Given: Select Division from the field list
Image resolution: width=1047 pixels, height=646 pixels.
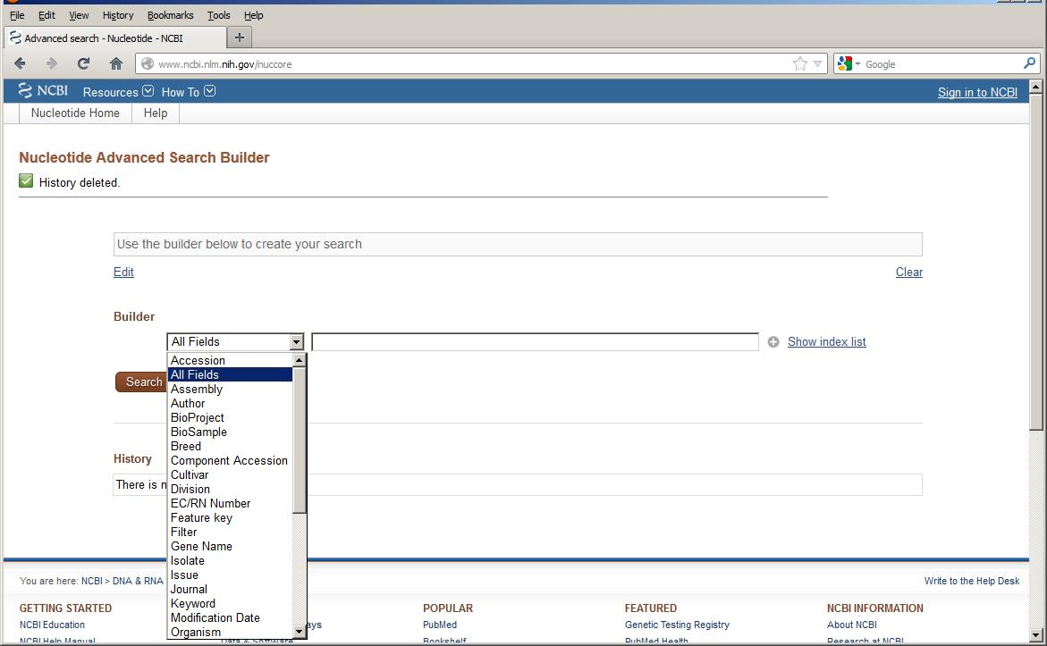Looking at the screenshot, I should coord(231,489).
